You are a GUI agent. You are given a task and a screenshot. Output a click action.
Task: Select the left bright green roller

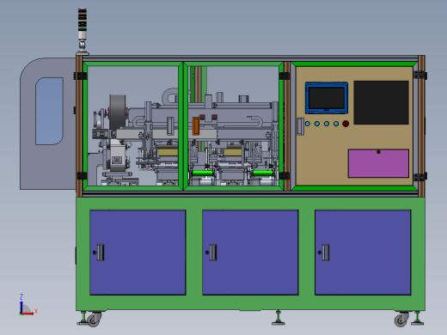(203, 173)
